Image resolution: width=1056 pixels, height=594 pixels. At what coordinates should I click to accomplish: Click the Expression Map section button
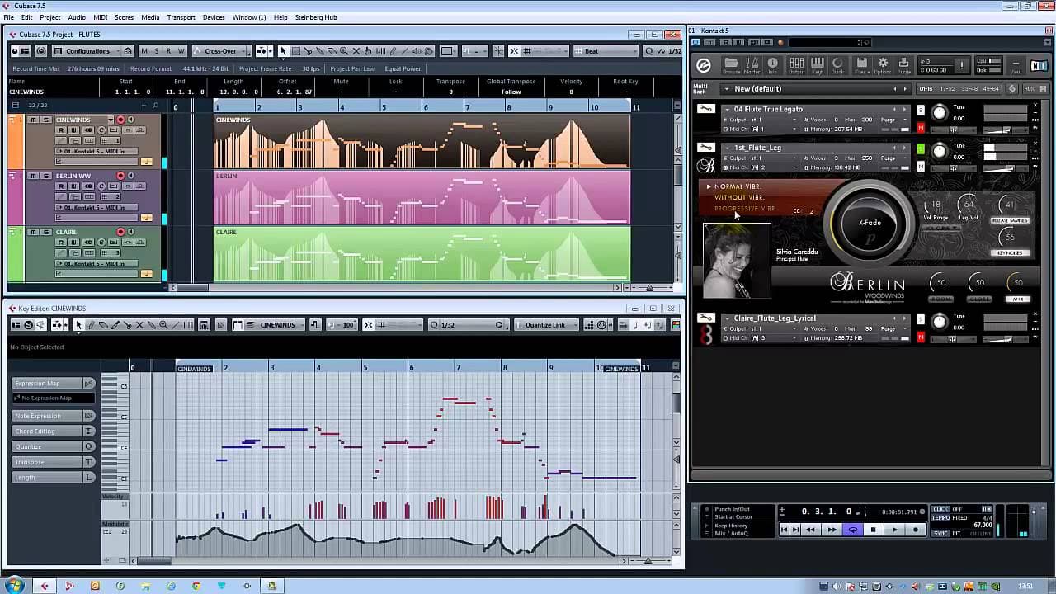47,384
